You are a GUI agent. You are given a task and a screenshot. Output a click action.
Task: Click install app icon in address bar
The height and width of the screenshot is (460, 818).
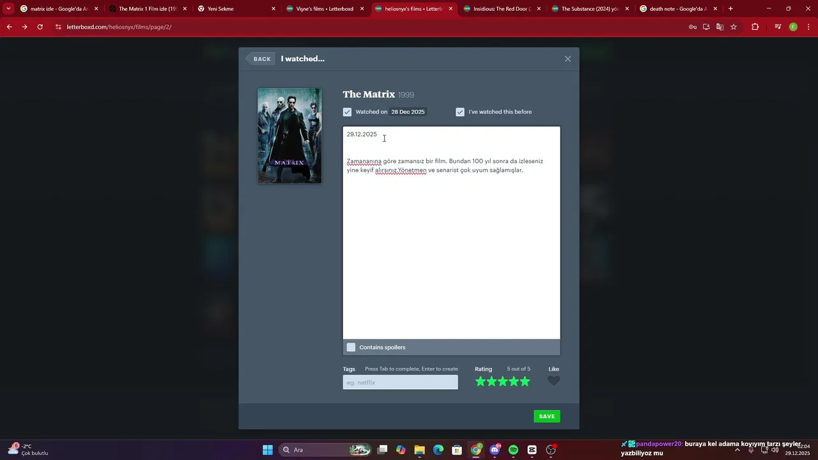click(706, 27)
